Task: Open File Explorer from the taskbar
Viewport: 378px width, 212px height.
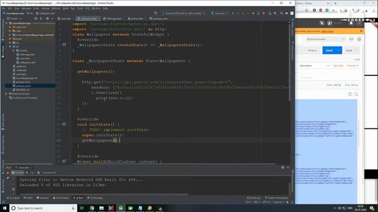Action: point(102,208)
